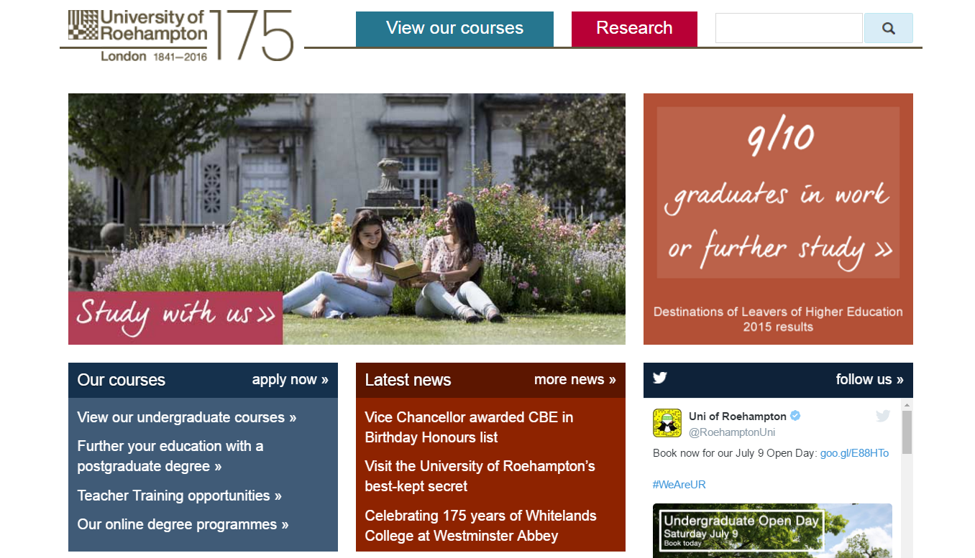This screenshot has height=558, width=975.
Task: Click the more news link
Action: (x=575, y=379)
